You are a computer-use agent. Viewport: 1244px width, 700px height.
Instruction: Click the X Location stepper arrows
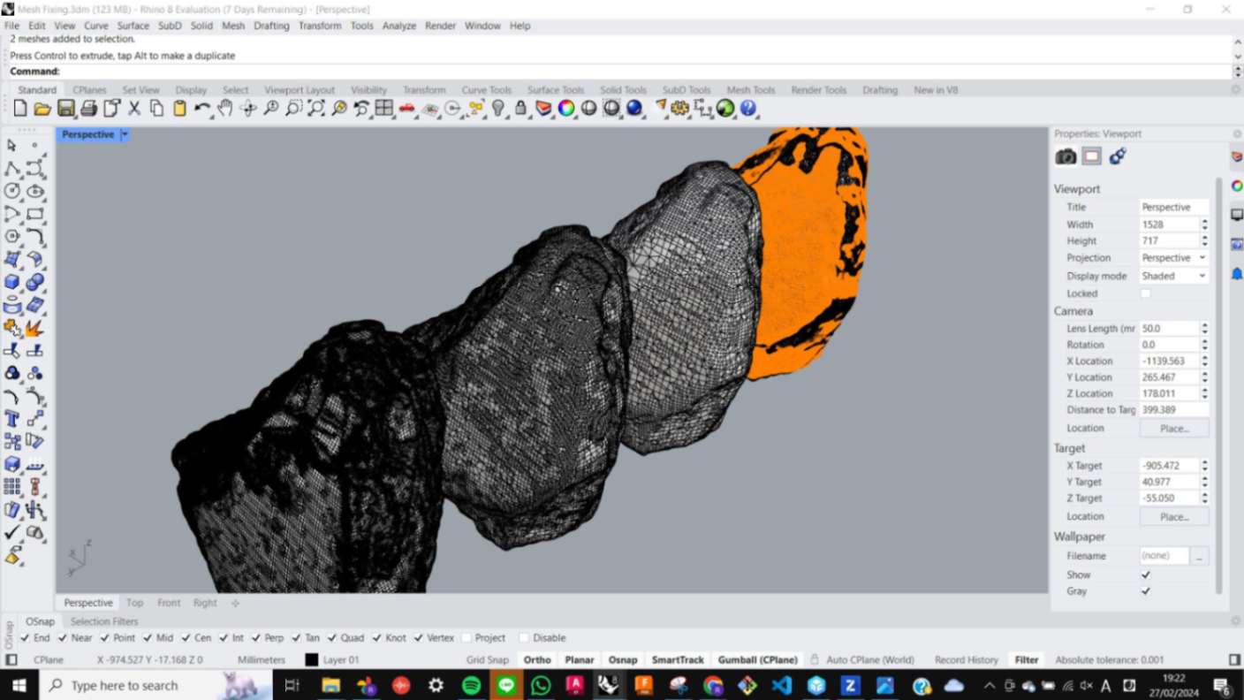coord(1204,361)
